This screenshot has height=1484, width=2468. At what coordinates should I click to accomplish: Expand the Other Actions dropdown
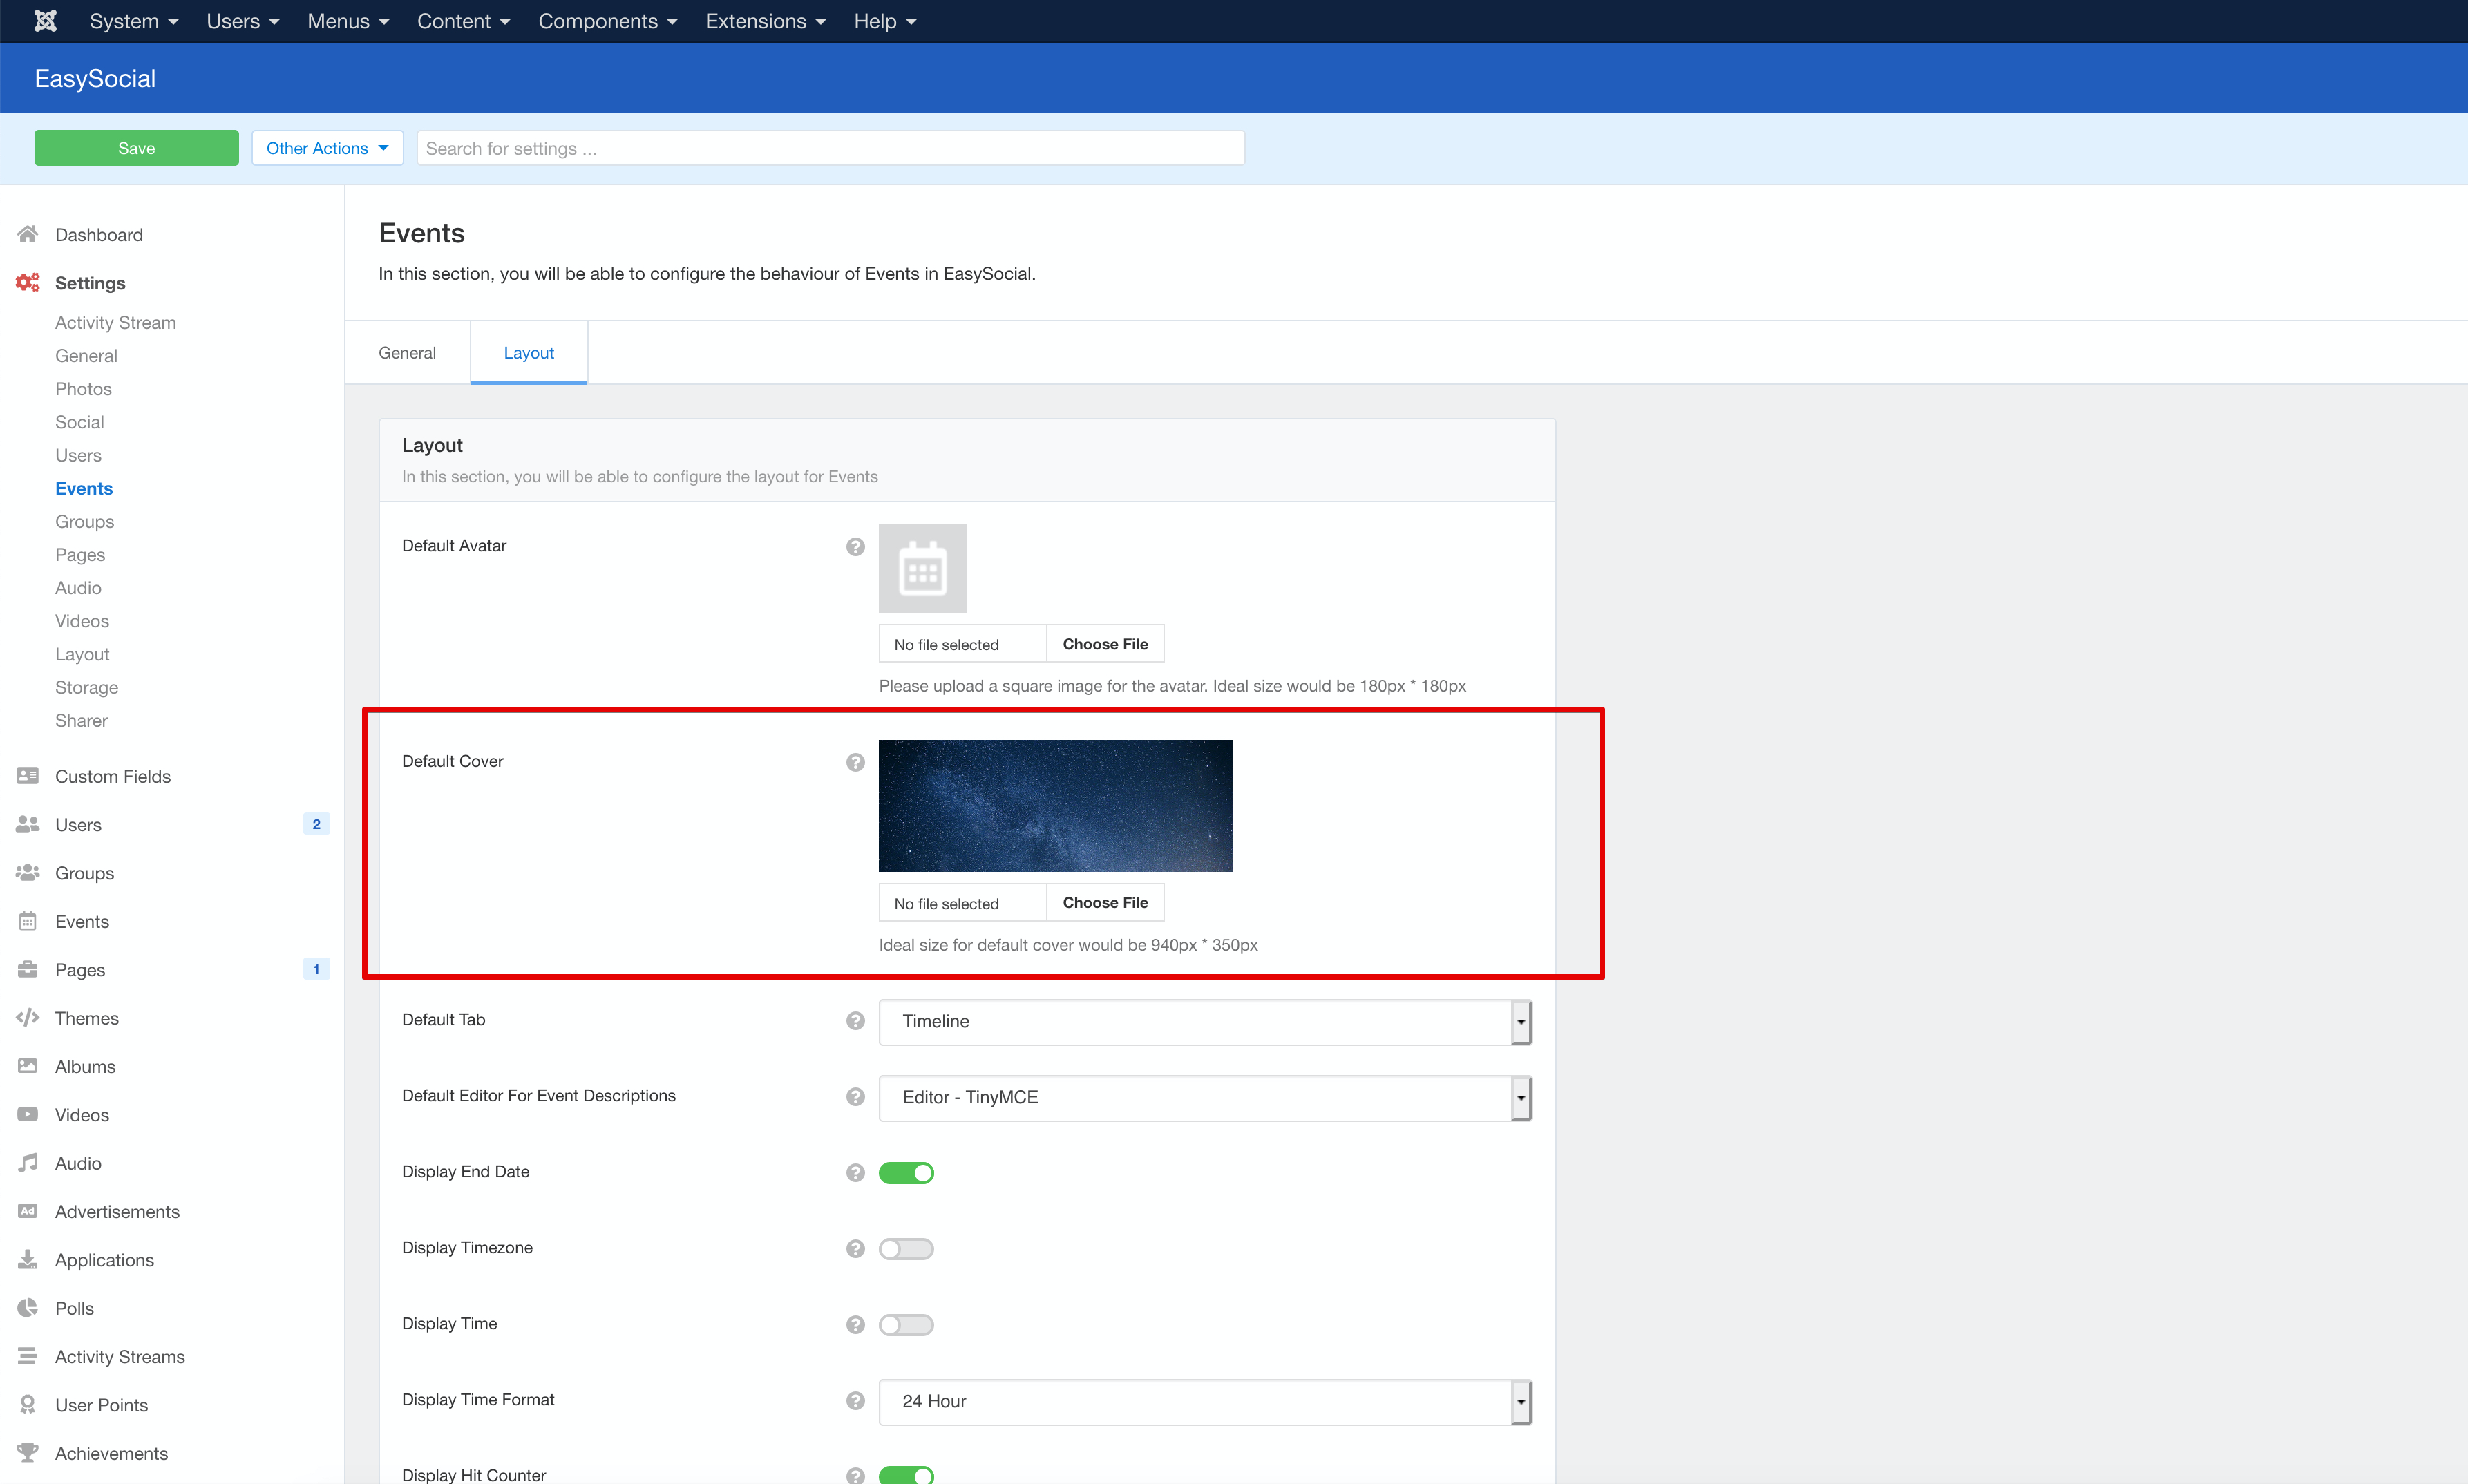[x=327, y=148]
